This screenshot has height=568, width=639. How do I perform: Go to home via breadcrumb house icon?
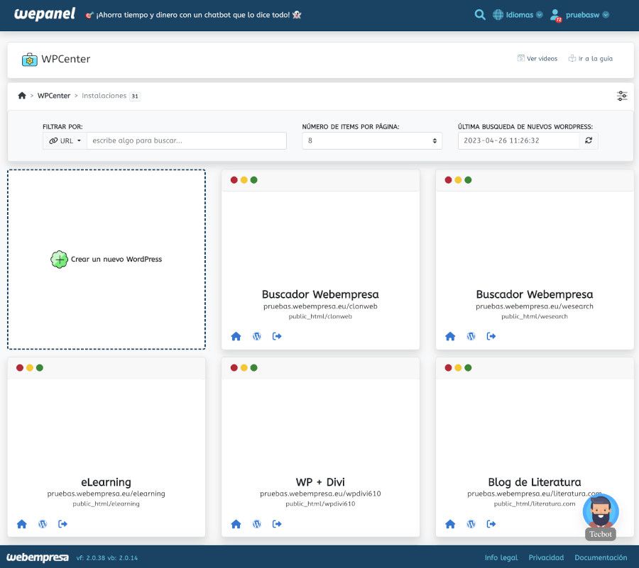click(x=22, y=96)
